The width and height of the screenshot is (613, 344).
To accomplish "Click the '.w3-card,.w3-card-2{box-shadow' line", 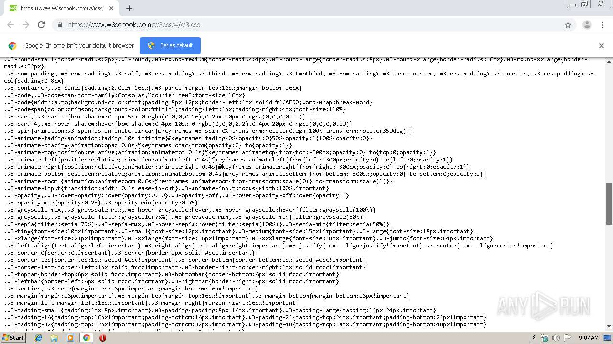I will (154, 117).
